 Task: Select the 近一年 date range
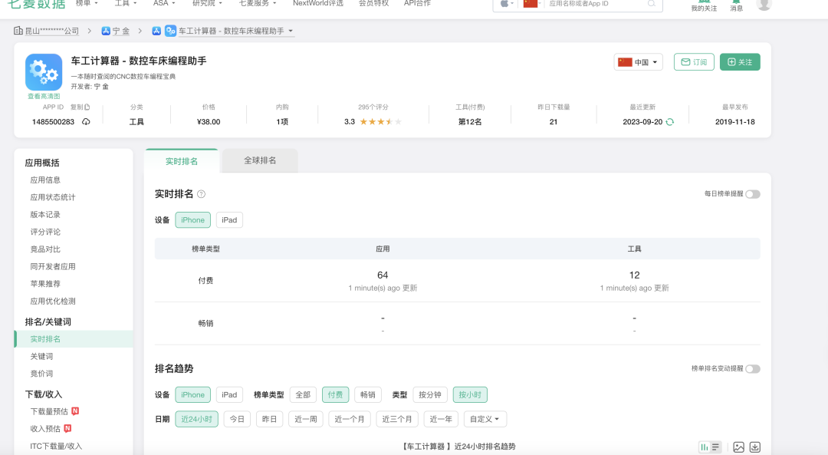441,419
